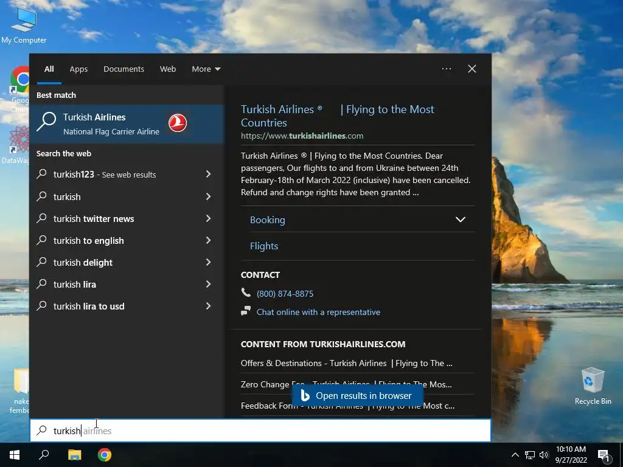
Task: Click the chat bubble icon under CONTACT
Action: tap(246, 311)
